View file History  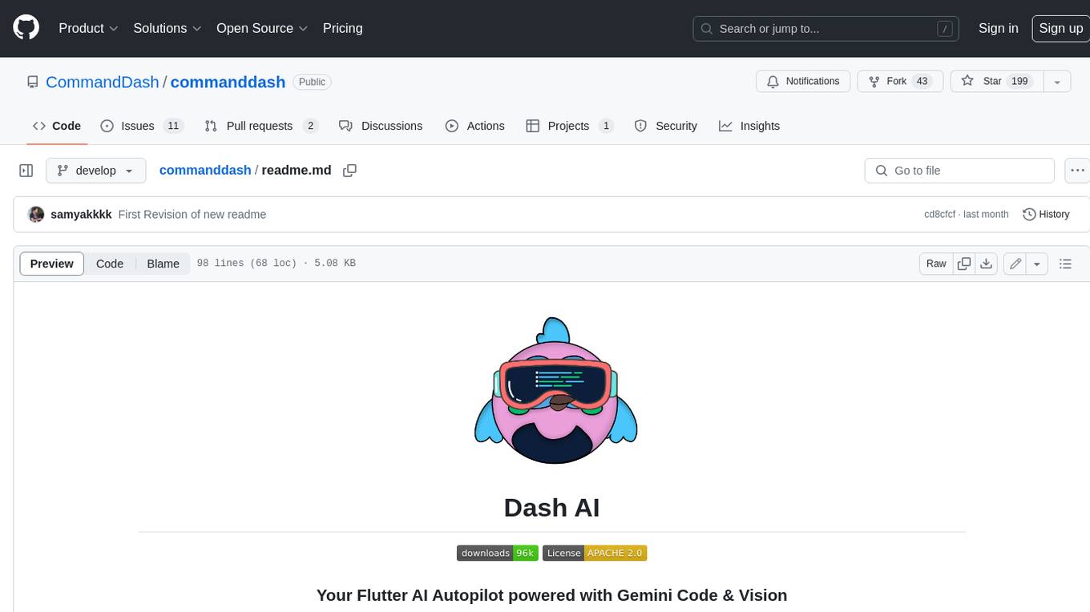tap(1046, 215)
